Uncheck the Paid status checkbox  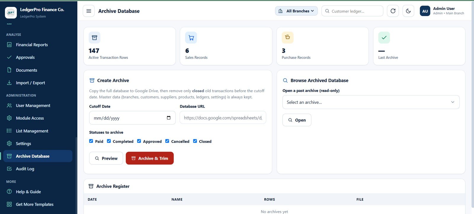pyautogui.click(x=91, y=141)
